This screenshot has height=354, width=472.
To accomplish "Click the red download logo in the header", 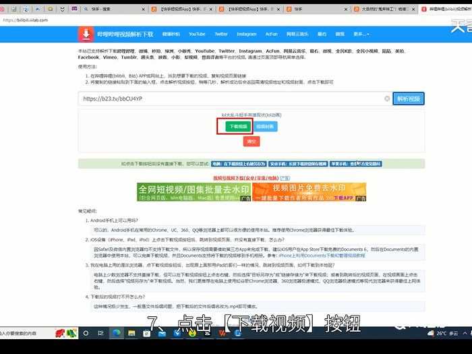I will pos(86,34).
